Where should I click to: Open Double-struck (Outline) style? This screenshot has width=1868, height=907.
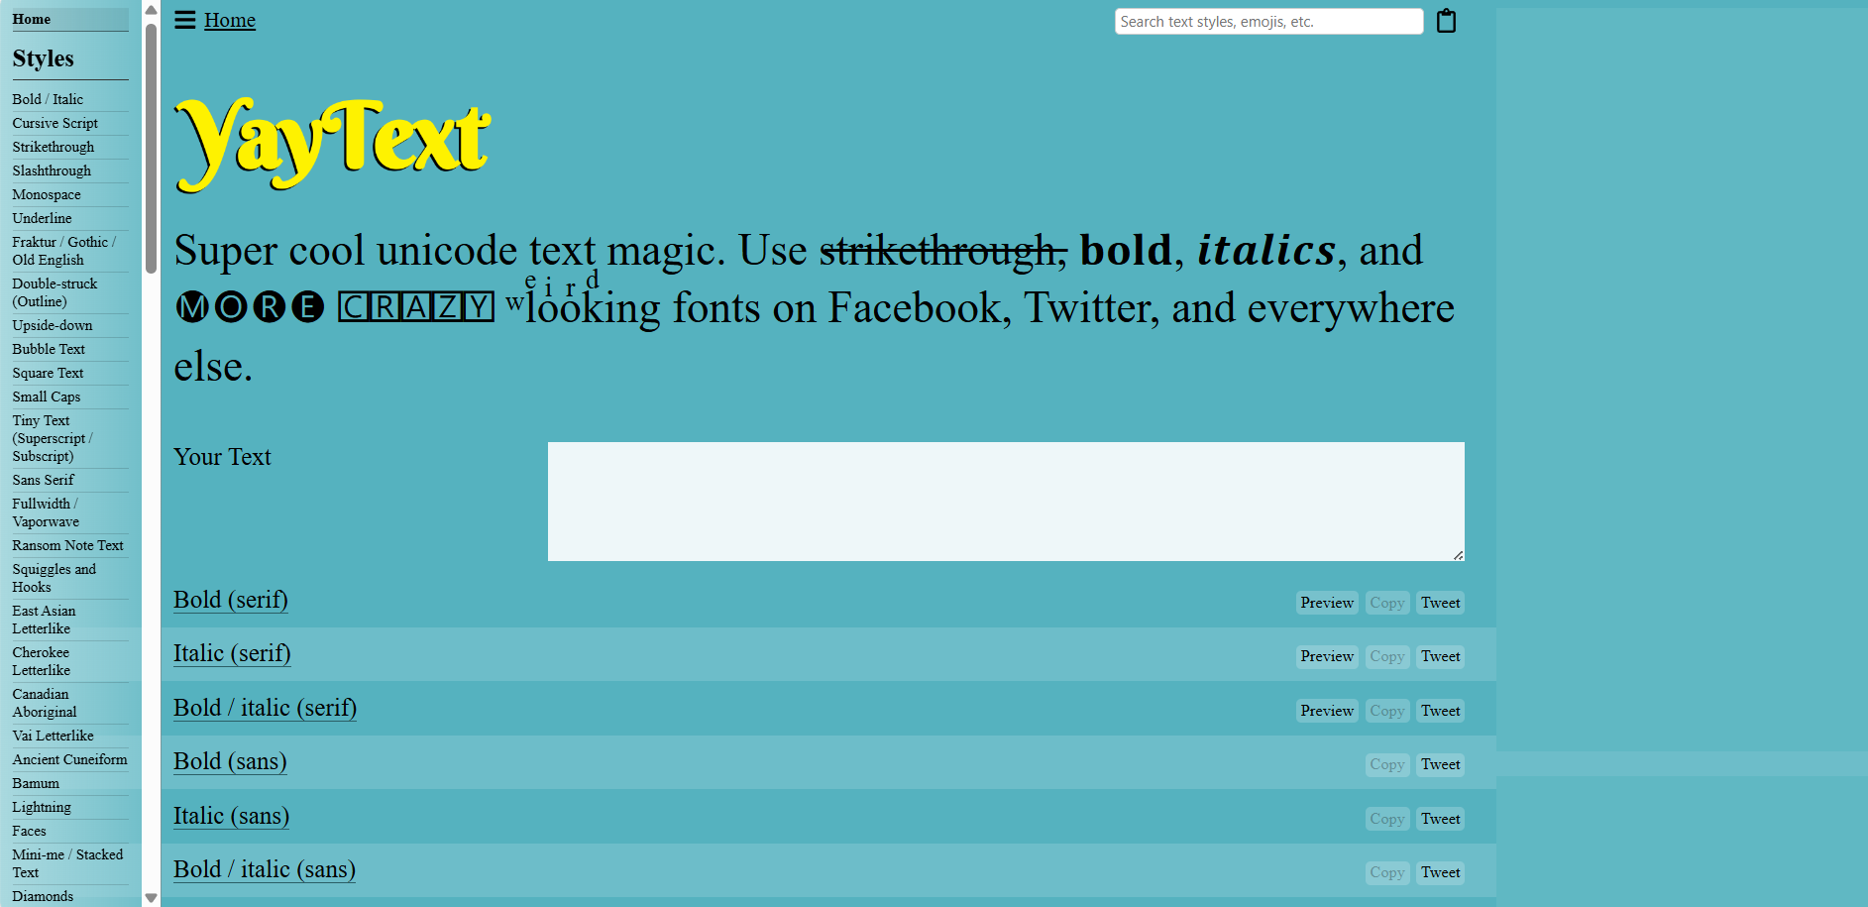(x=55, y=292)
